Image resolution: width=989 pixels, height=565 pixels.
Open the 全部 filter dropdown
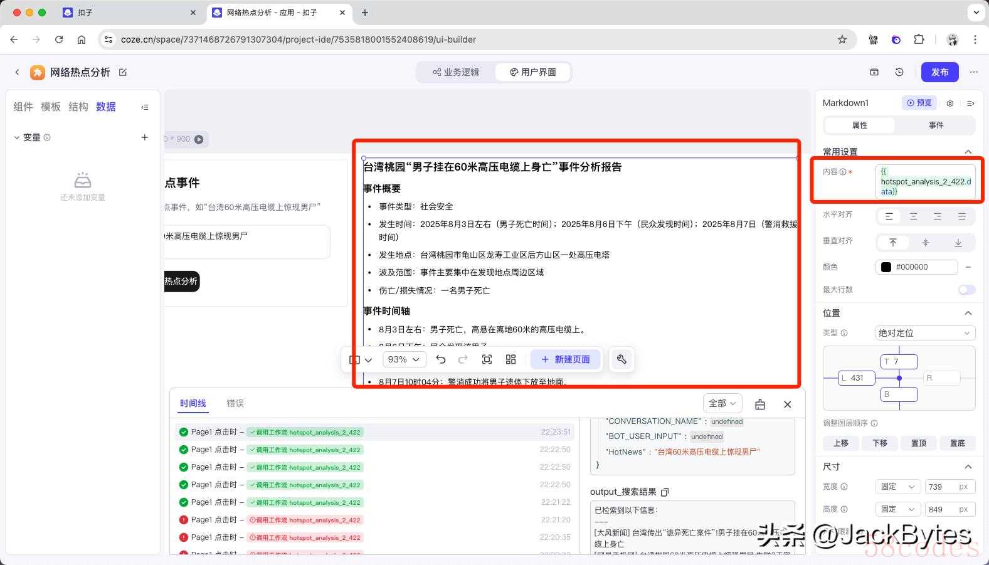[x=722, y=403]
